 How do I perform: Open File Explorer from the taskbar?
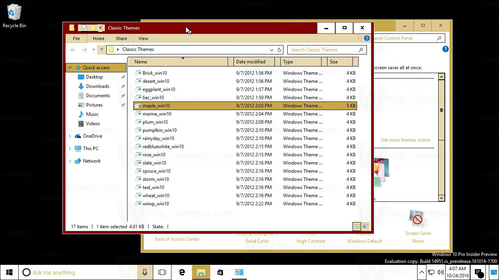[x=201, y=272]
